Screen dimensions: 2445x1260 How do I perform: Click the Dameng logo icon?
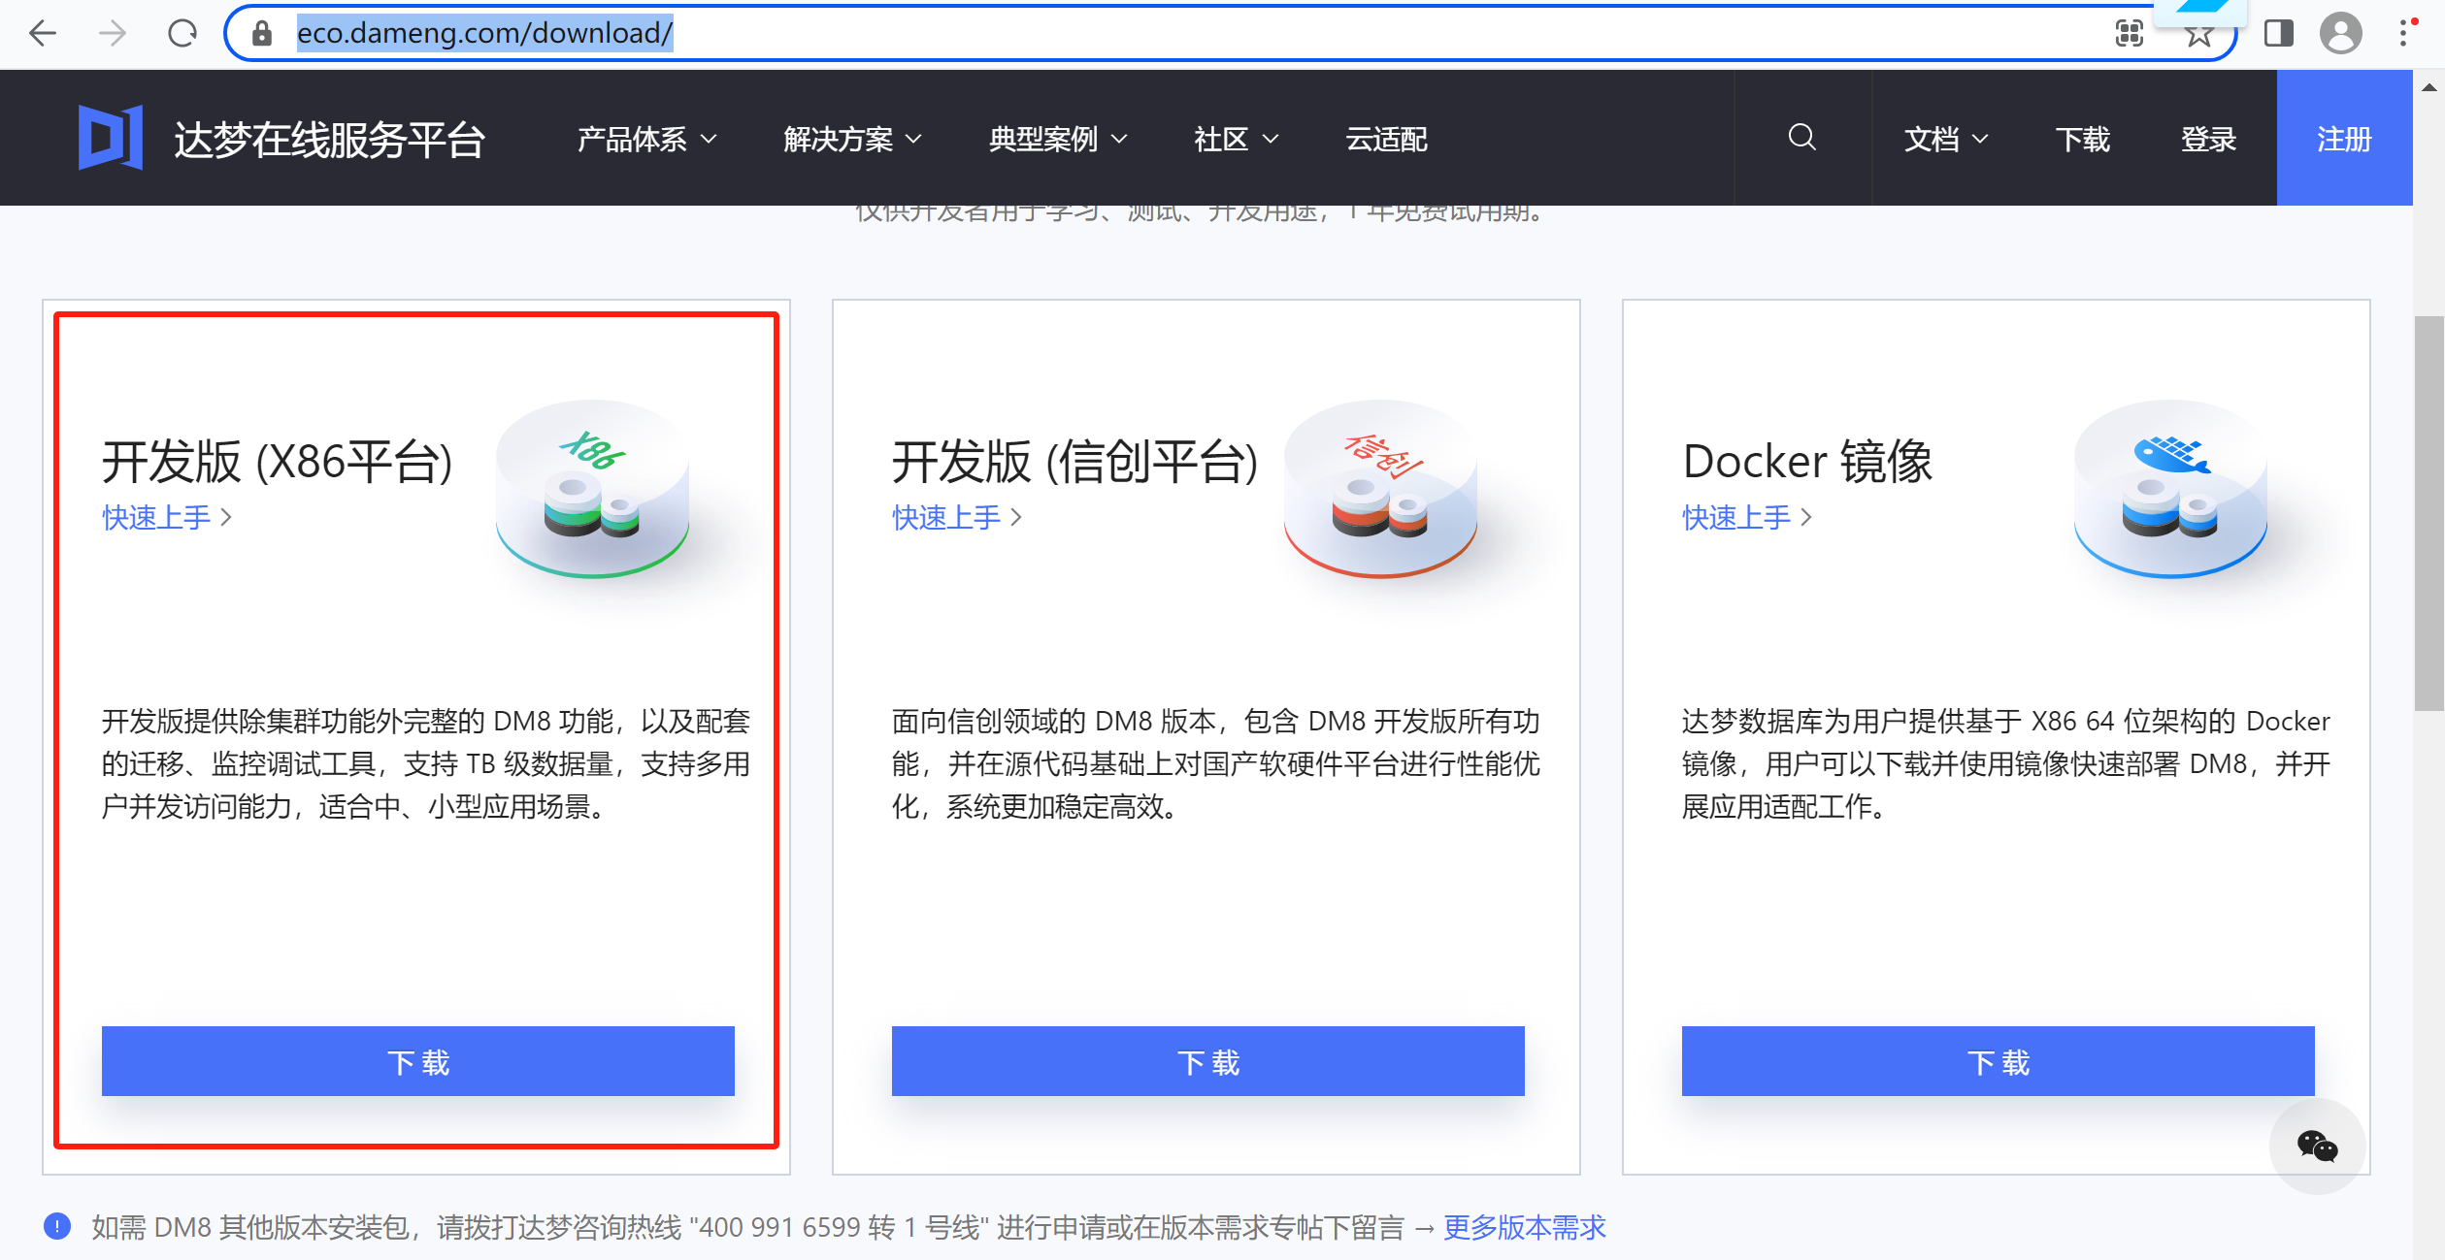(x=110, y=138)
